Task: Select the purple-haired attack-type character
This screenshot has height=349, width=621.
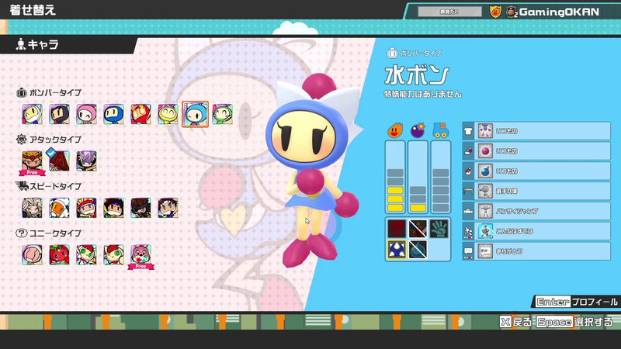Action: click(86, 161)
